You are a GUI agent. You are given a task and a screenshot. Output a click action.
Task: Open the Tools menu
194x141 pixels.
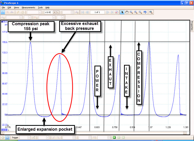pyautogui.click(x=40, y=8)
